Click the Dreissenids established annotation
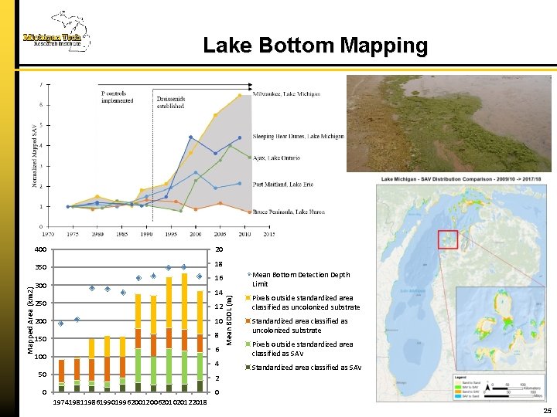557x417 pixels. pyautogui.click(x=171, y=103)
